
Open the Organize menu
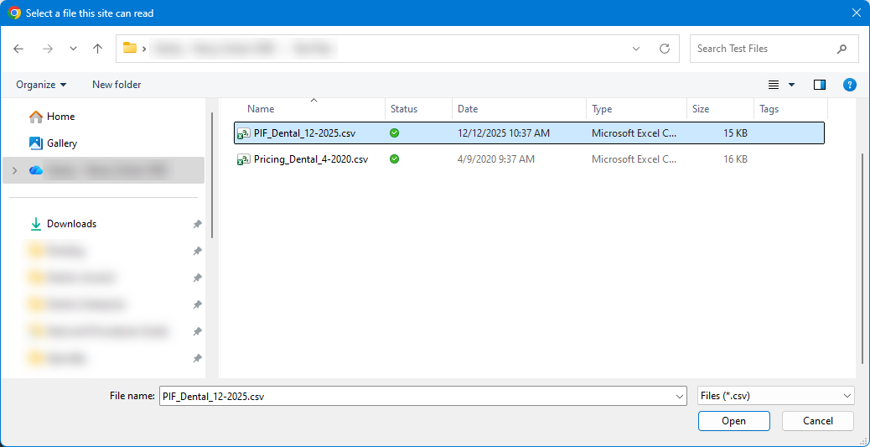(x=40, y=85)
